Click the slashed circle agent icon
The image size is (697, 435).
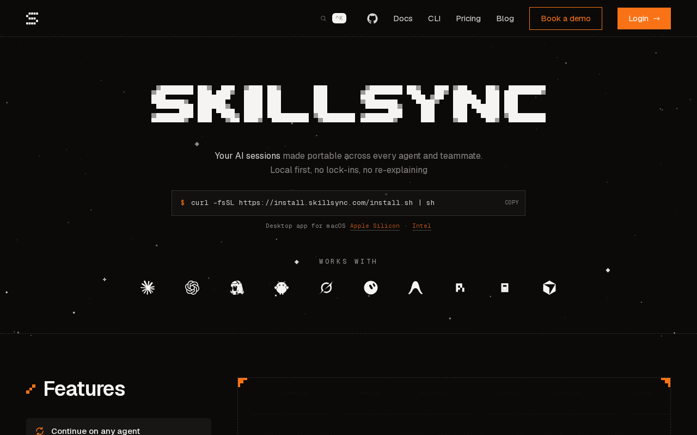(326, 288)
